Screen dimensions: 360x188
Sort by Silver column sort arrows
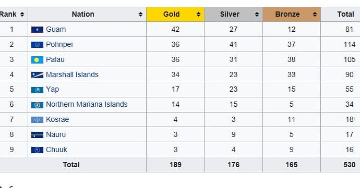coord(257,15)
